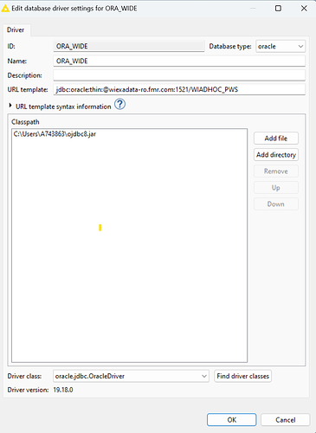Click into the empty Description field

[179, 75]
